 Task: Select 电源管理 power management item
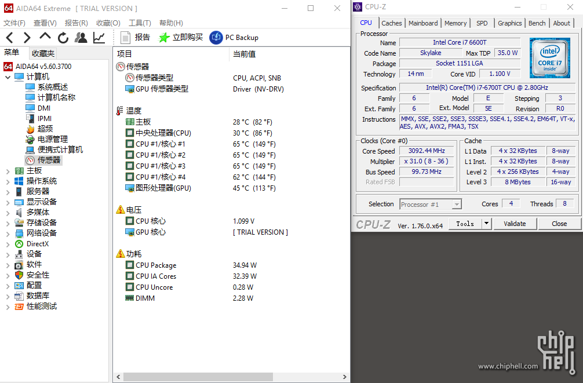[x=46, y=139]
